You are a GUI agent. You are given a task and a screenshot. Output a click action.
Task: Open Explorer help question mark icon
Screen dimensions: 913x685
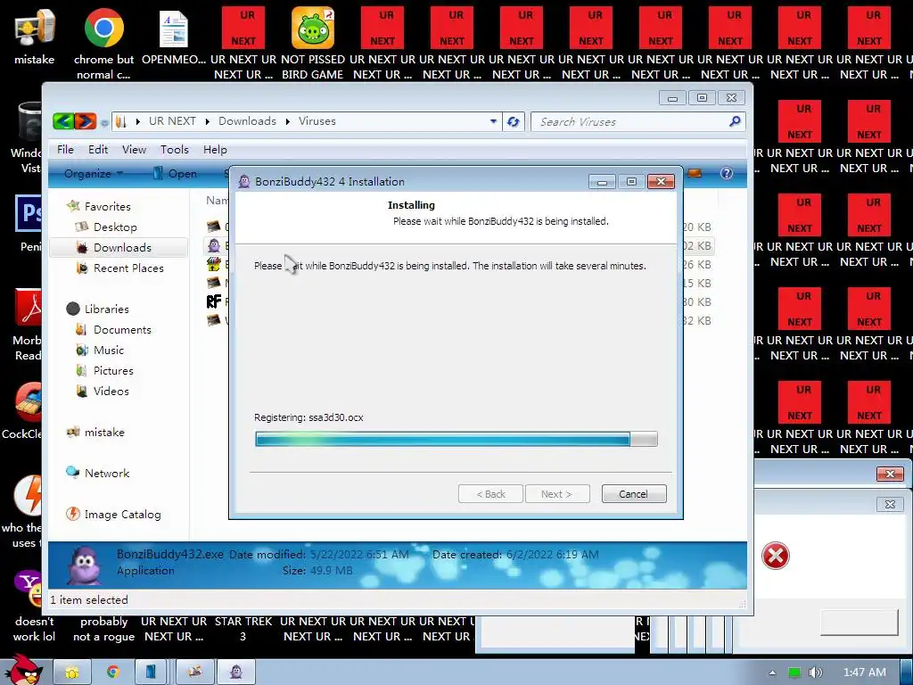coord(726,173)
